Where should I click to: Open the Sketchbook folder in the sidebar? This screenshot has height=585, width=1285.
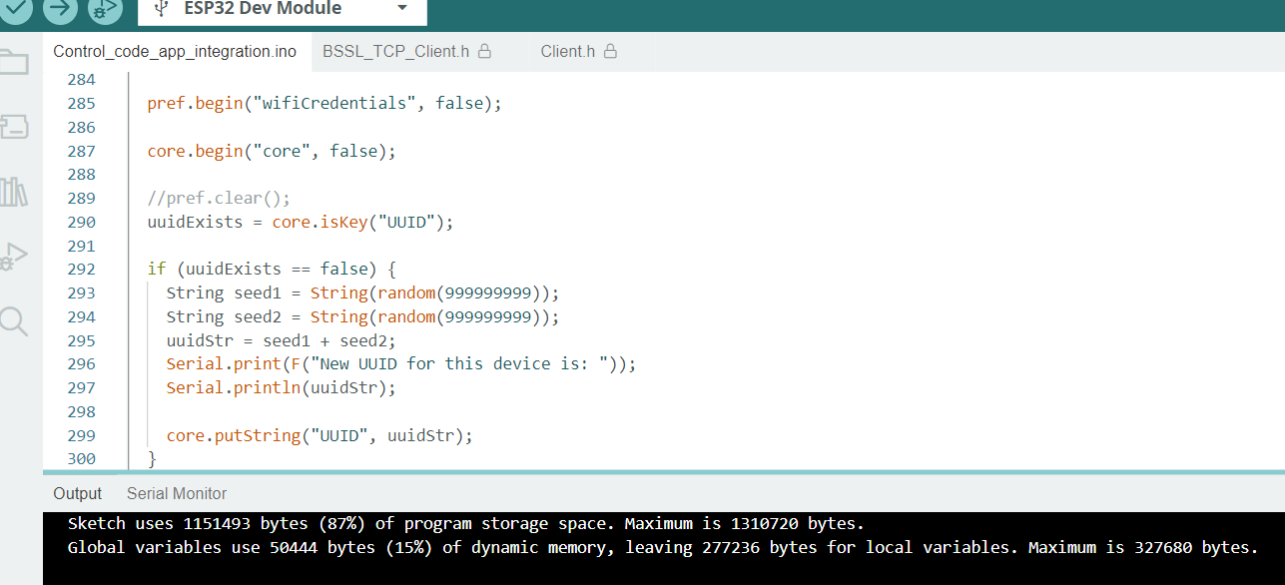click(x=14, y=62)
